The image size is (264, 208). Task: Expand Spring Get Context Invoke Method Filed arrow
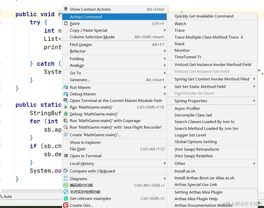[254, 79]
